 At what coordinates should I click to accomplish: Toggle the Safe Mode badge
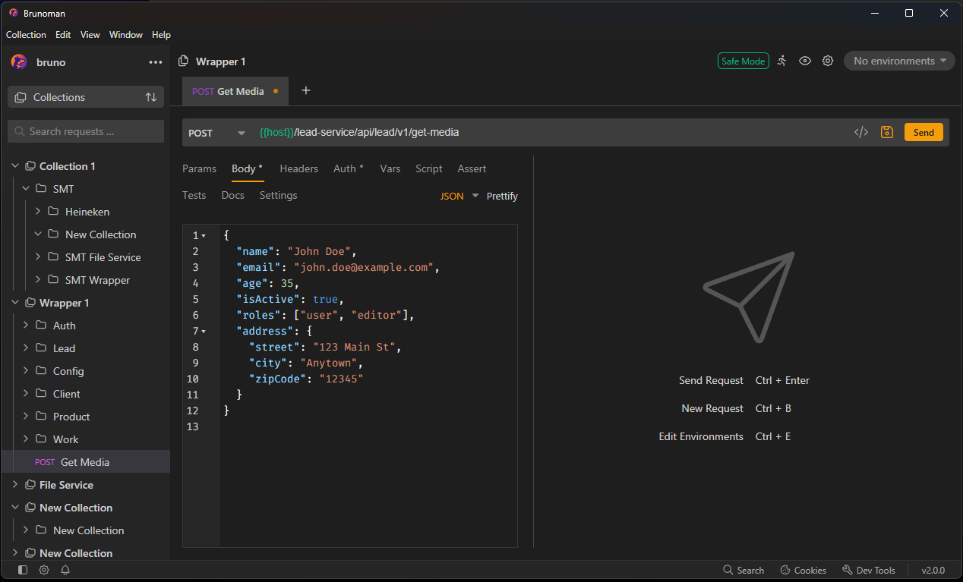pos(743,61)
